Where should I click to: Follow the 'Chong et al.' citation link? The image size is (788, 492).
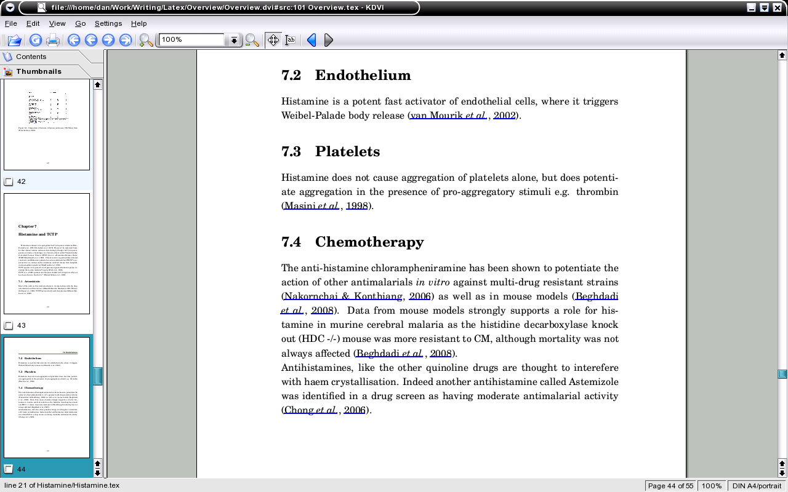point(310,410)
